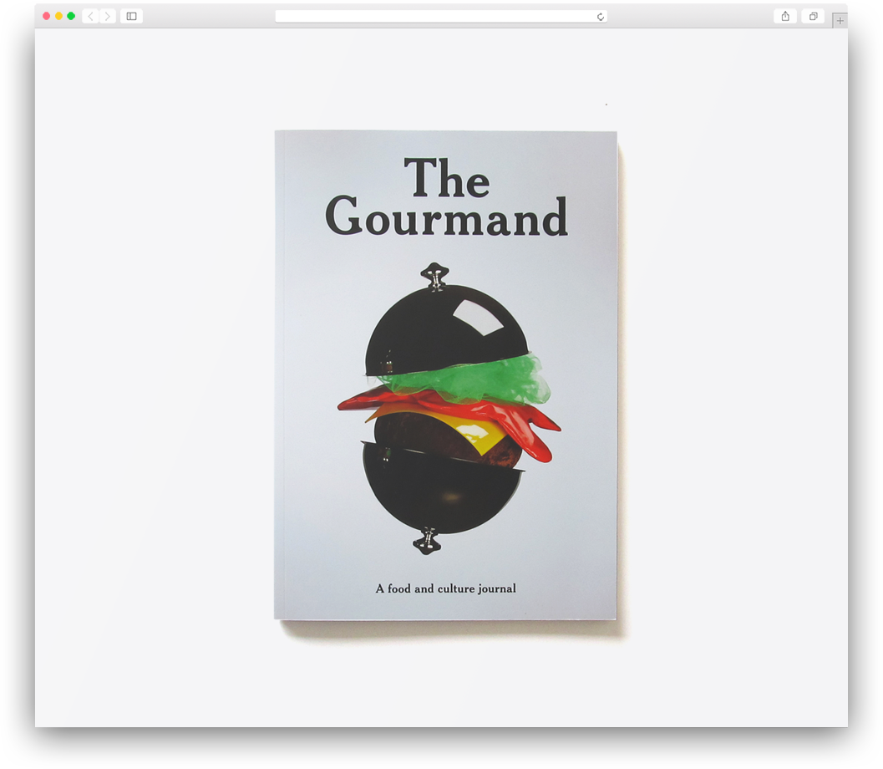
Task: Click the back navigation arrow
Action: [x=89, y=15]
